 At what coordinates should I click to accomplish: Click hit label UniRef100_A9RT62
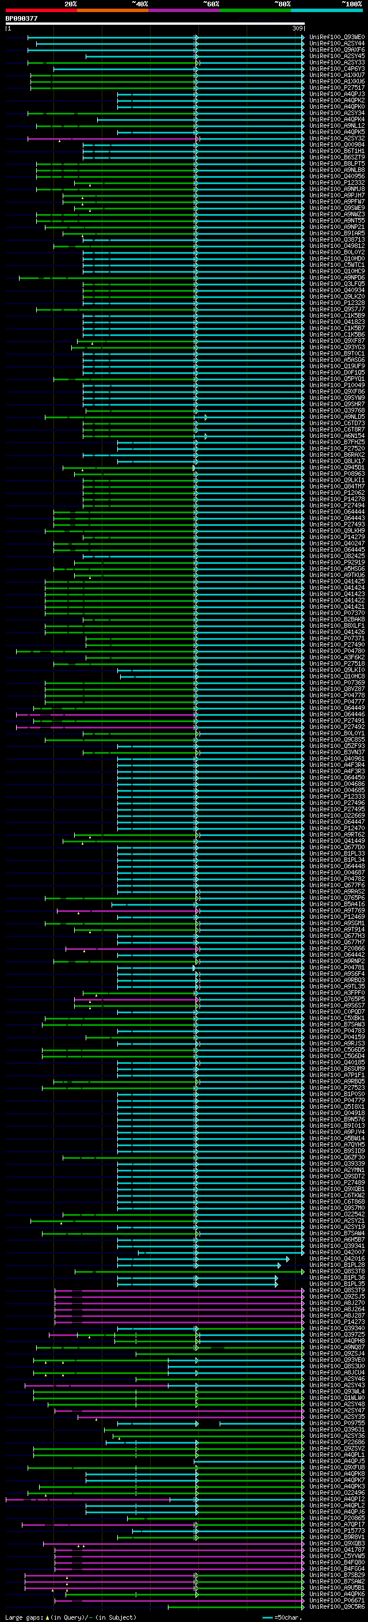336,834
